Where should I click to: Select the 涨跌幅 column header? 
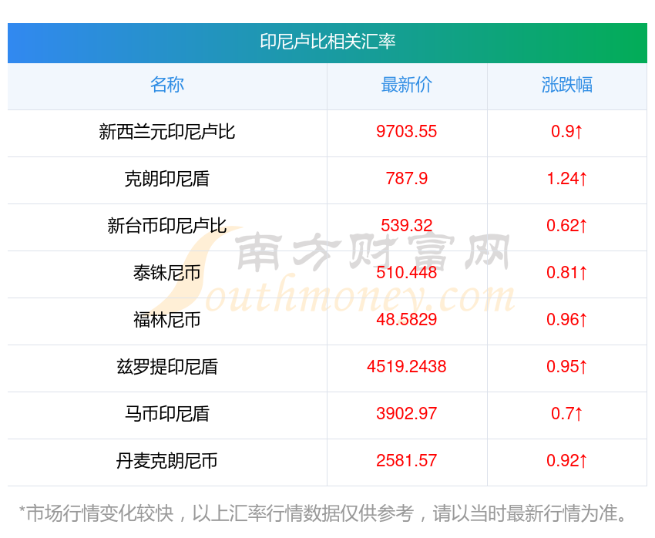[567, 85]
